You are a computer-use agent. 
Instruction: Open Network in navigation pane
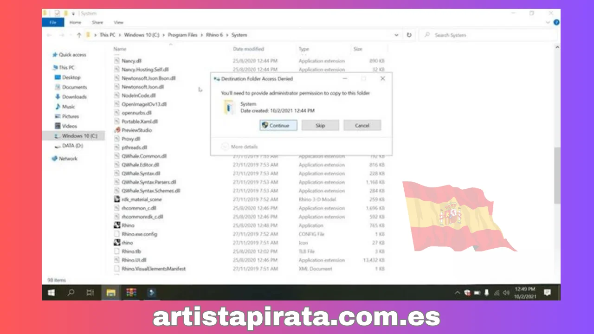point(65,159)
